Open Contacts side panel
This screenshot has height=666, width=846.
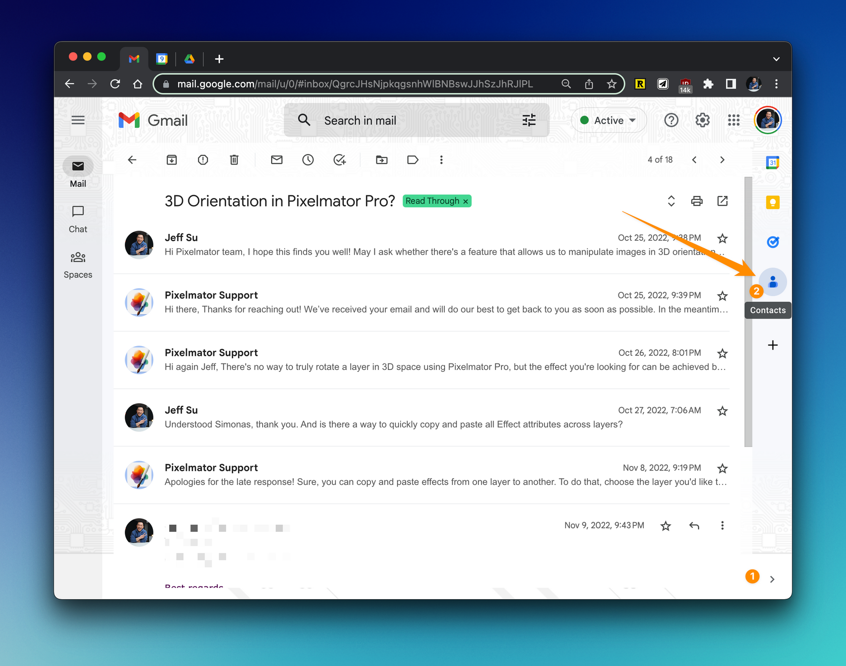click(x=773, y=282)
